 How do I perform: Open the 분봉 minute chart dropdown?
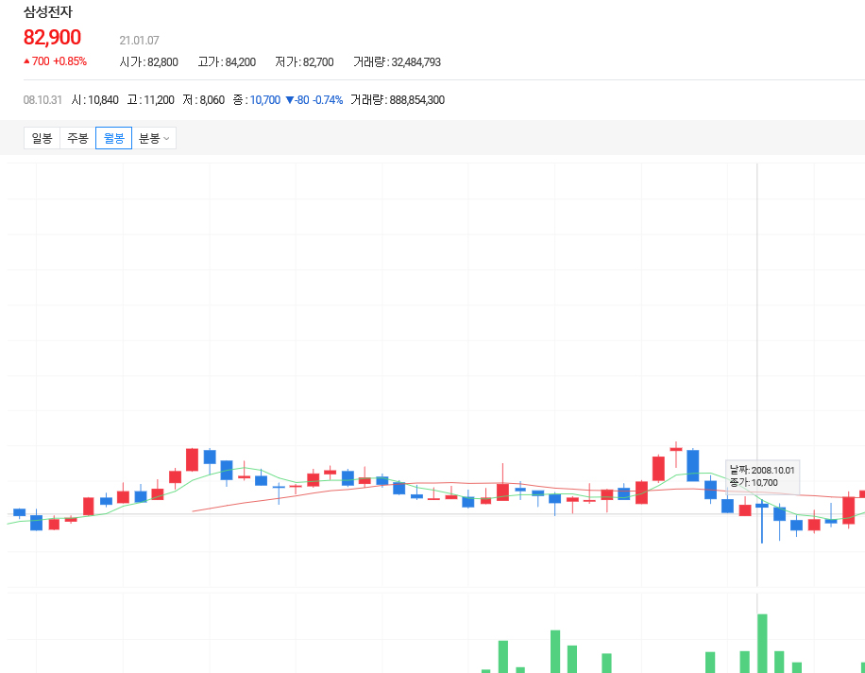coord(154,138)
